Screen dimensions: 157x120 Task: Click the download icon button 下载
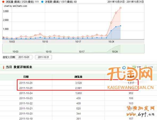coord(137,67)
